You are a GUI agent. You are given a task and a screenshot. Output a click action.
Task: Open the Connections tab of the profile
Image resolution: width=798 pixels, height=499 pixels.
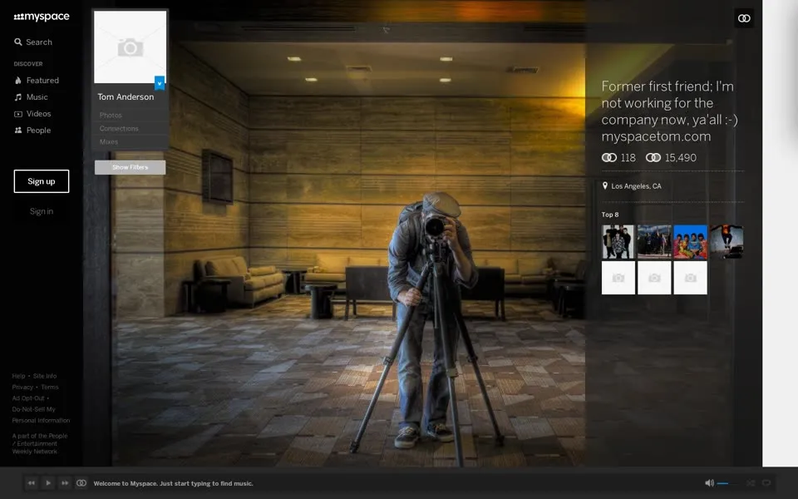(119, 129)
